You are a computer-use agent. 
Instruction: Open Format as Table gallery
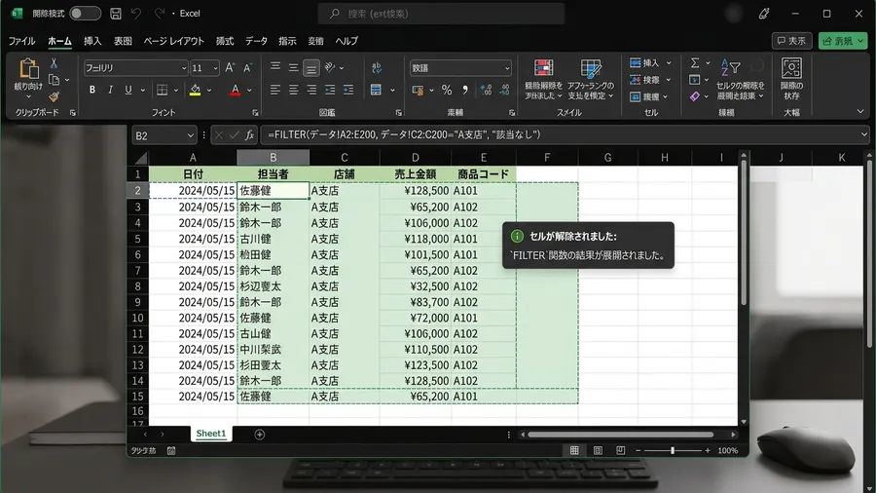(591, 79)
